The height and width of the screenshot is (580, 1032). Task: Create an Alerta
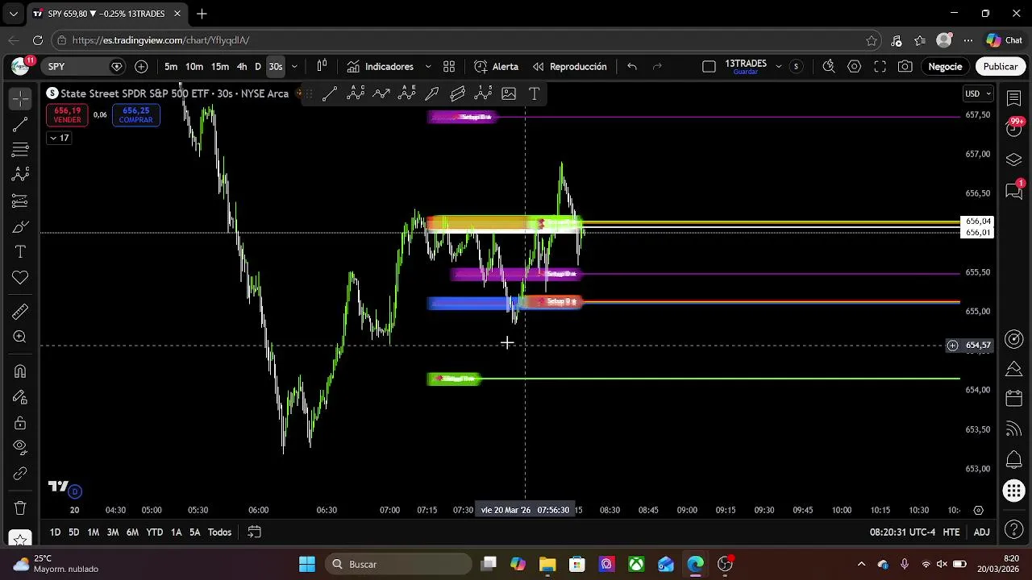pos(496,67)
